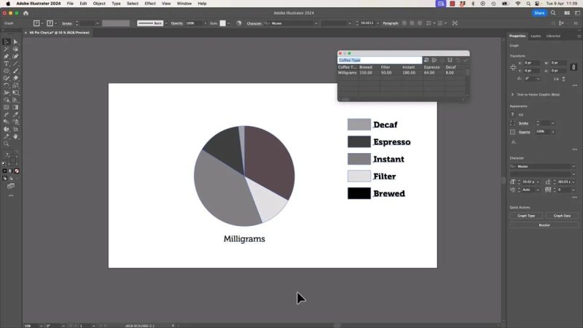583x328 pixels.
Task: Set paint to None swatch in toolbar
Action: [x=17, y=171]
